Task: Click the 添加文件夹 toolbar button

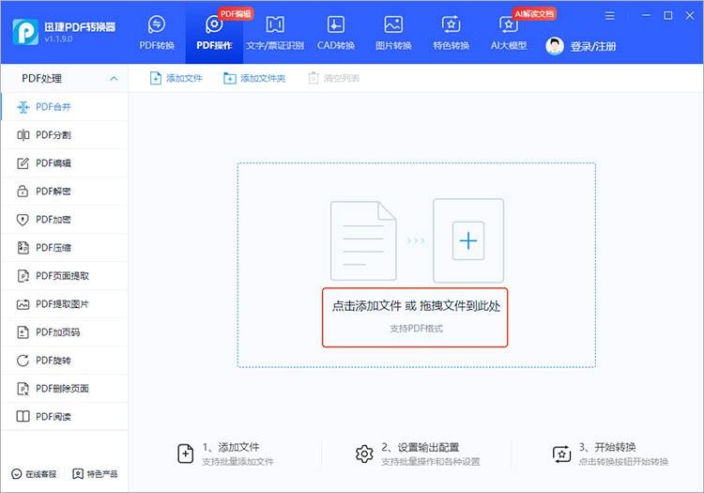Action: (x=254, y=78)
